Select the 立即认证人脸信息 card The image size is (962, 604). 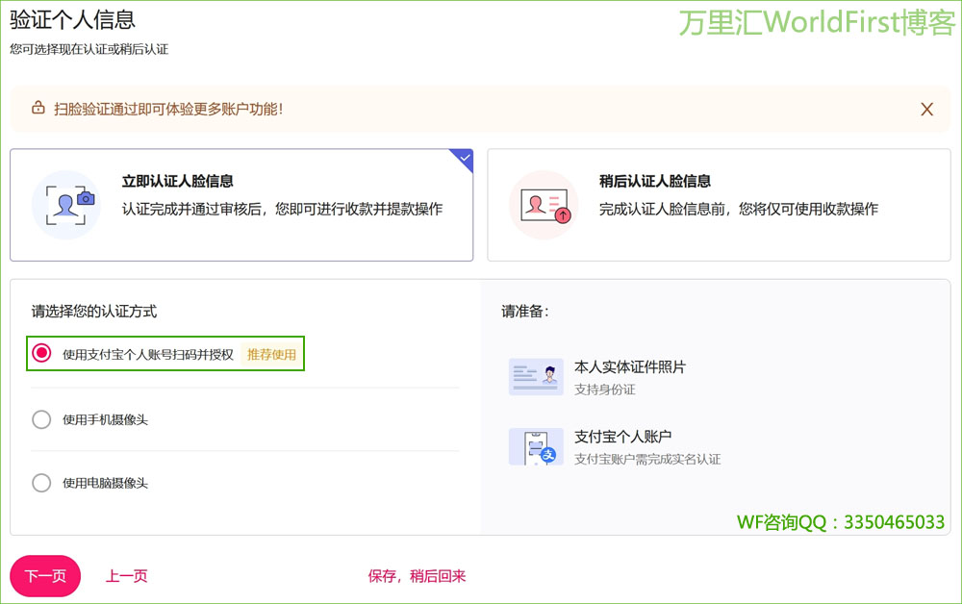pos(241,205)
